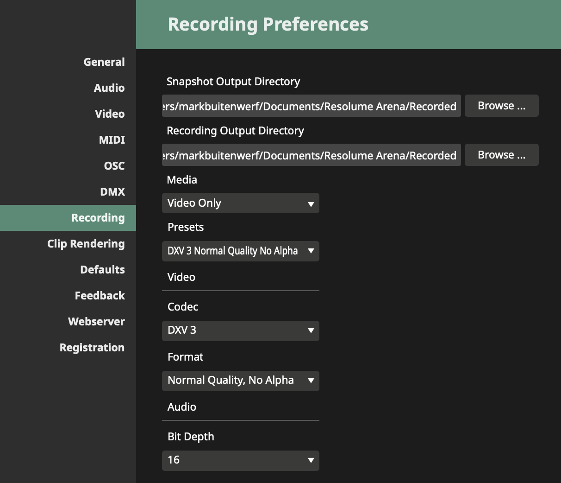
Task: Switch to the OSC preferences section
Action: [x=114, y=165]
